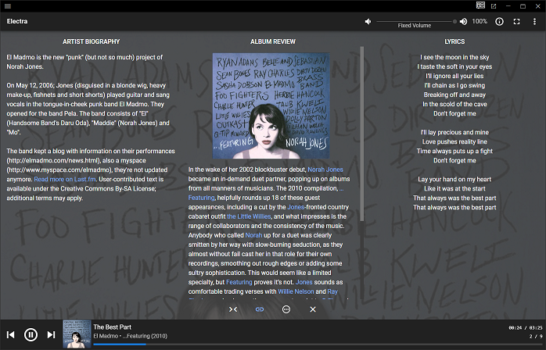The width and height of the screenshot is (546, 350).
Task: Skip to the previous track
Action: (x=11, y=334)
